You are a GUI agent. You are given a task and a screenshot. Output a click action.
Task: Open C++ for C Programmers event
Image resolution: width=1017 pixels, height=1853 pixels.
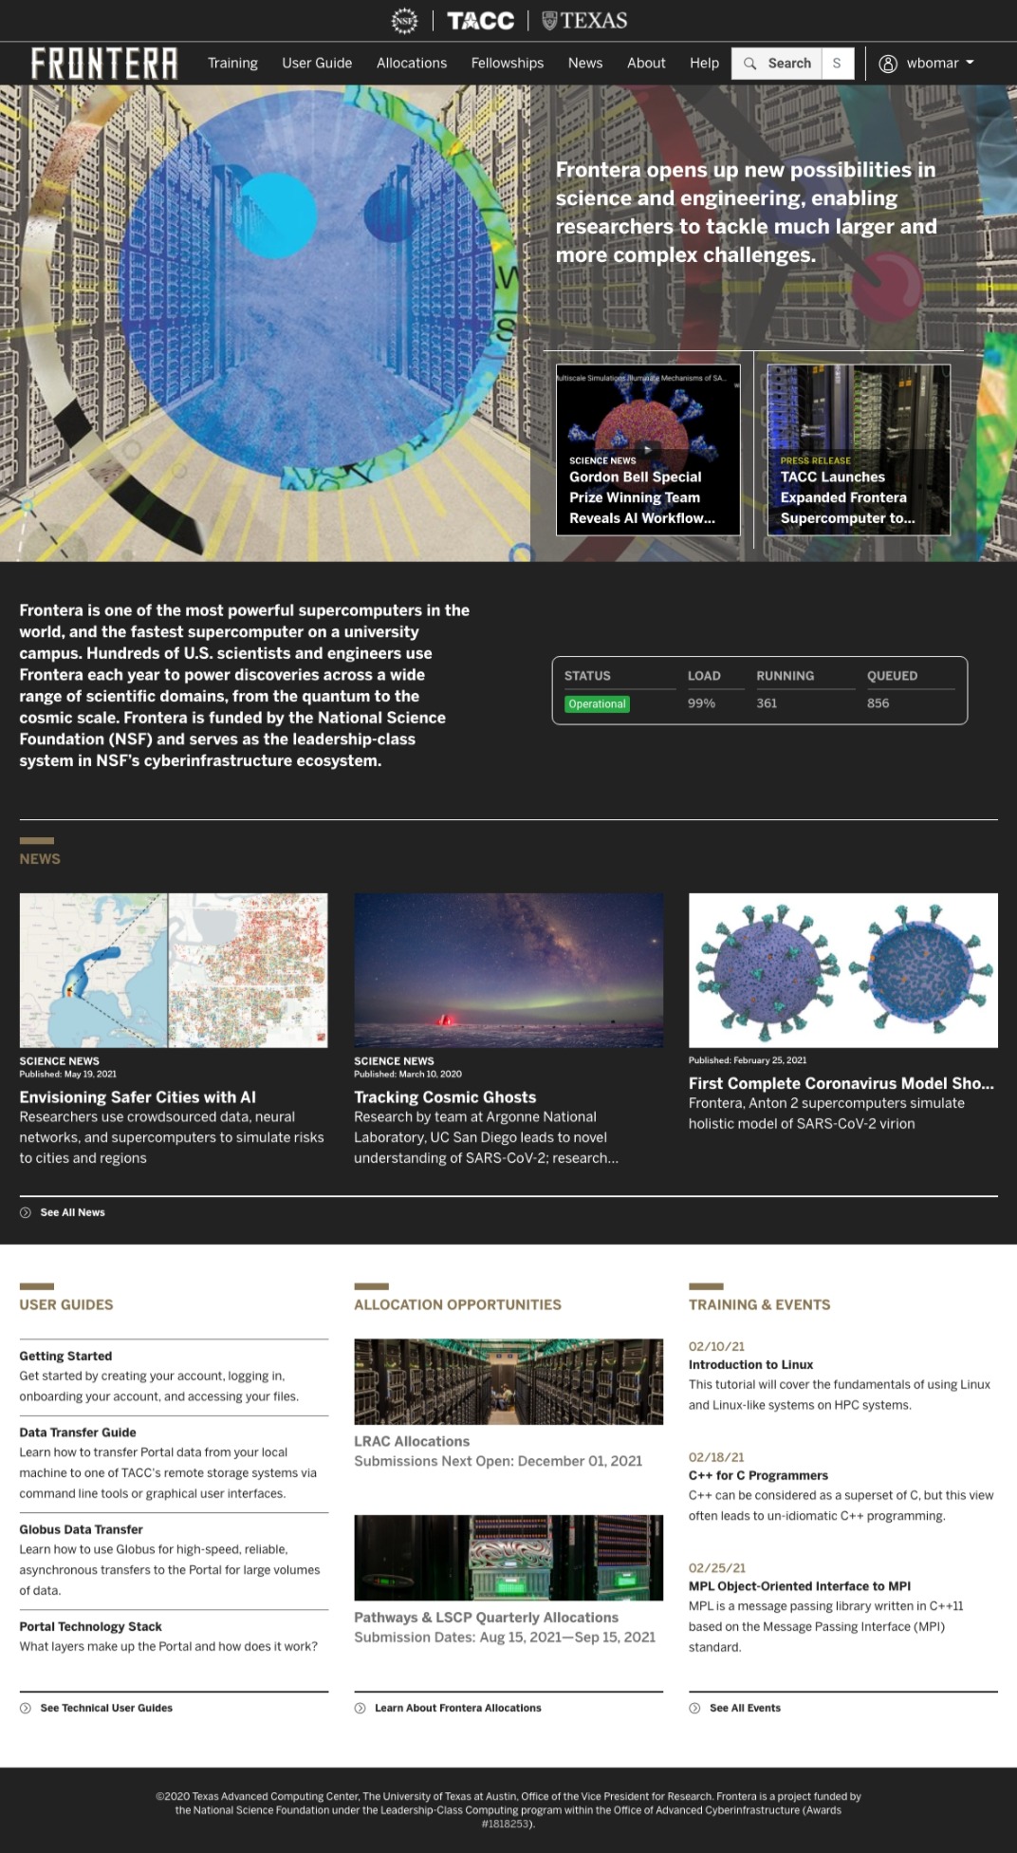(758, 1475)
